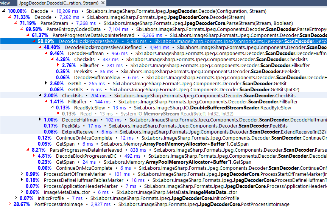Click the 492 ms DecodeBlockProgressiveDC time
Image resolution: width=327 pixels, height=209 pixels.
(x=132, y=156)
